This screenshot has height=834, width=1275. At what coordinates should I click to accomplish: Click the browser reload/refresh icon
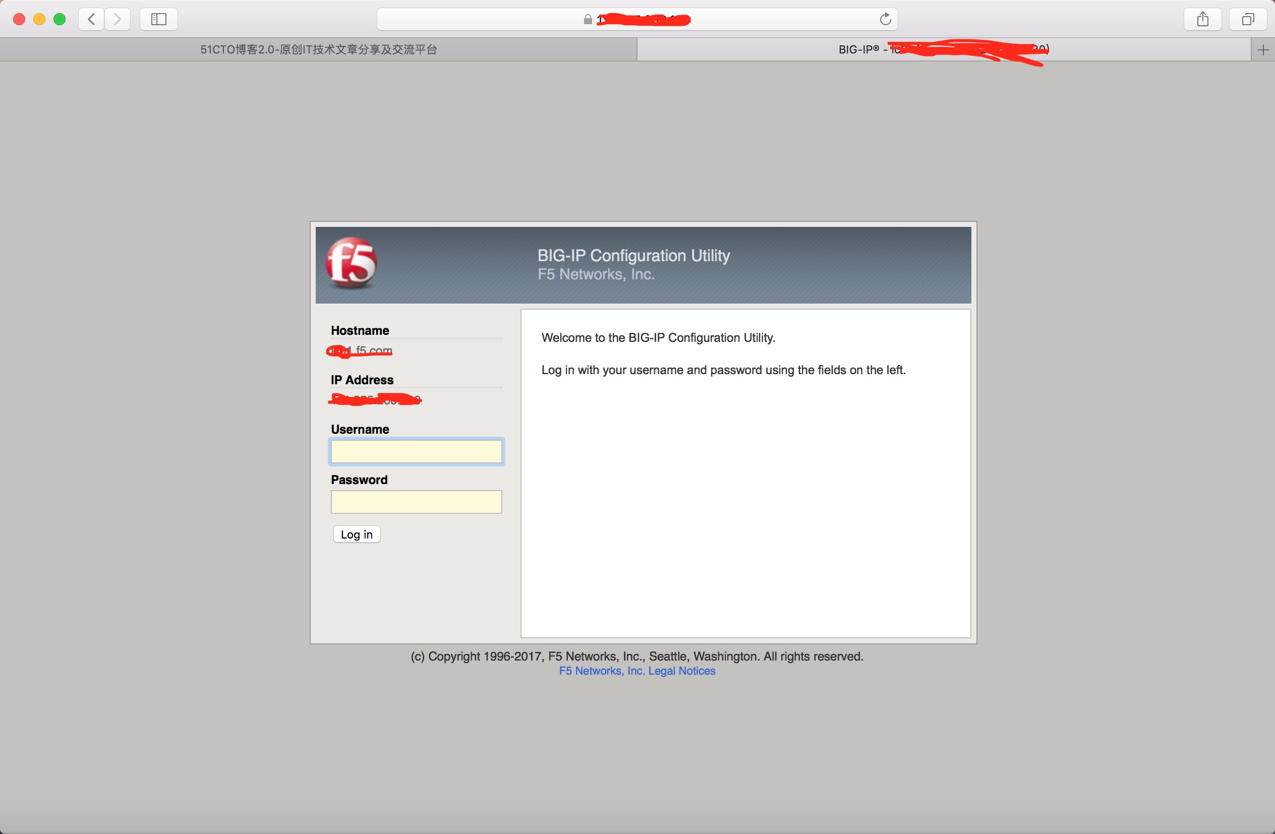click(885, 18)
